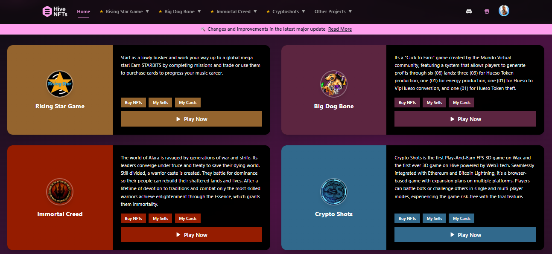Click the Crypto Shots card title

tap(334, 214)
